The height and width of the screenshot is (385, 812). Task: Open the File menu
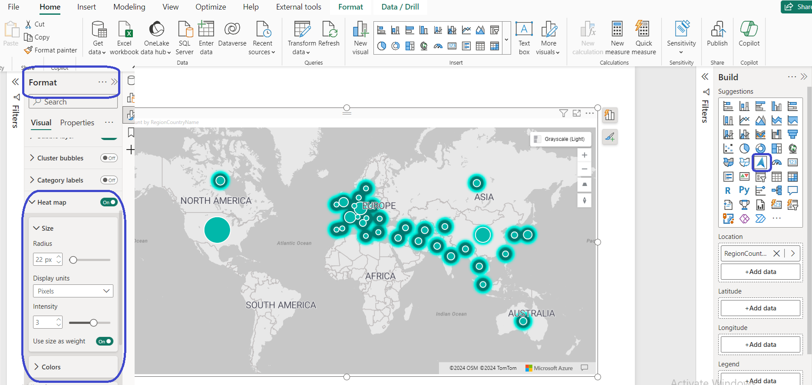pos(13,7)
